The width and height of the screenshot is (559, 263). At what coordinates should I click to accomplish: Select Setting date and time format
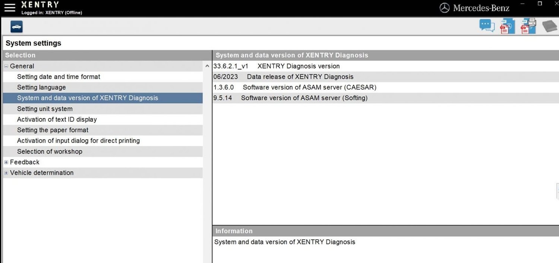(102, 77)
